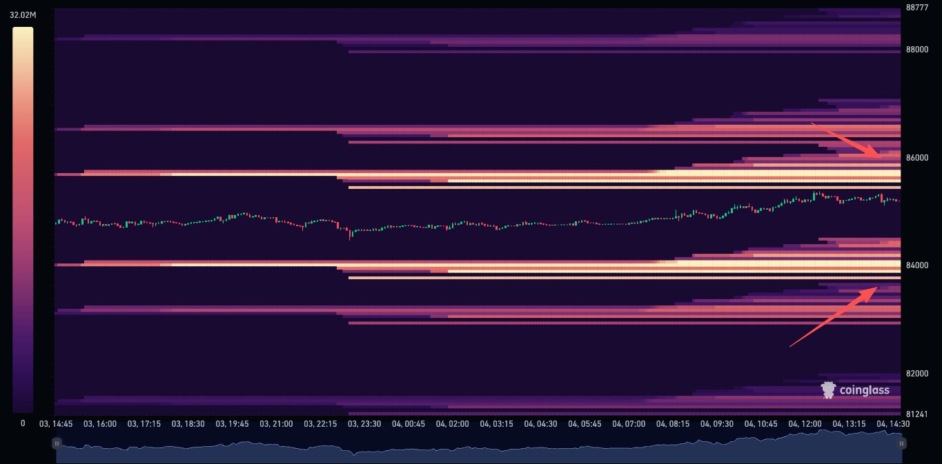Click the "03, 17:15" time axis label

(144, 423)
